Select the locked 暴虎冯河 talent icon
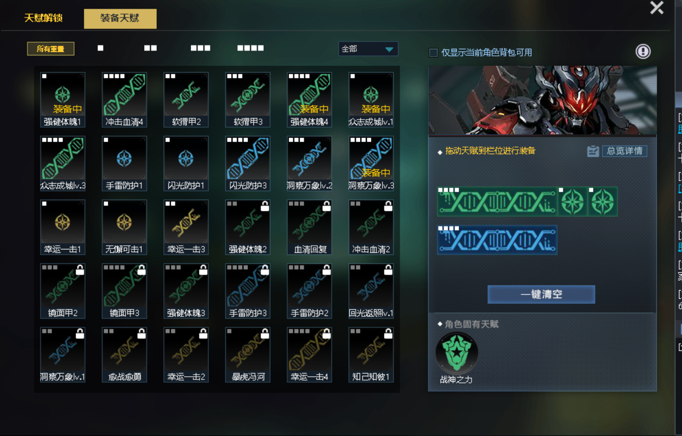 248,355
